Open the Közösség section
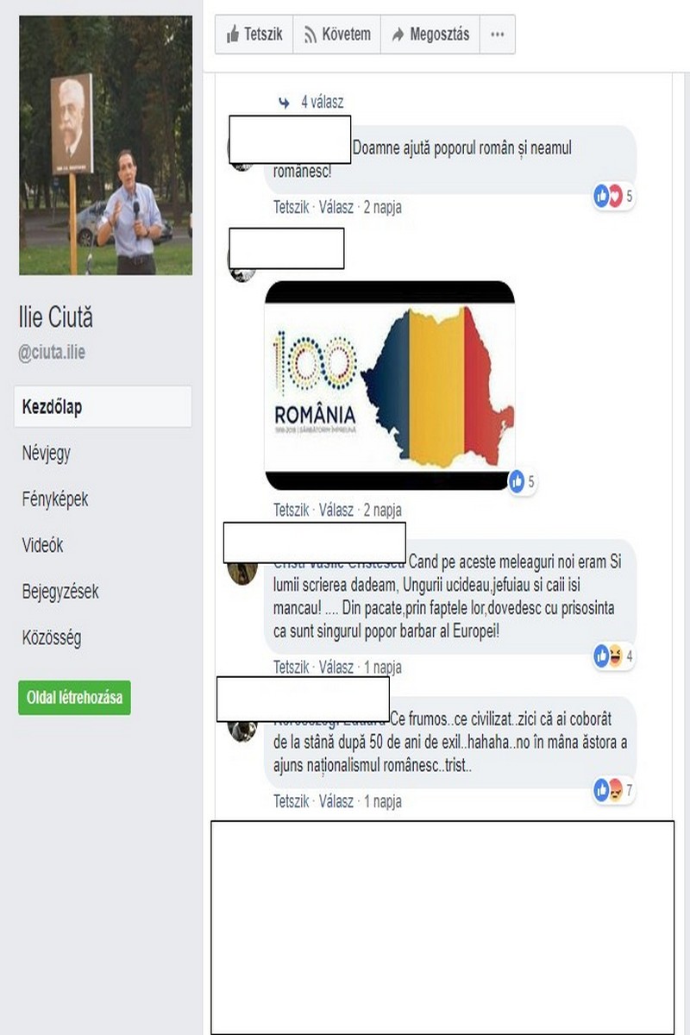 [52, 639]
